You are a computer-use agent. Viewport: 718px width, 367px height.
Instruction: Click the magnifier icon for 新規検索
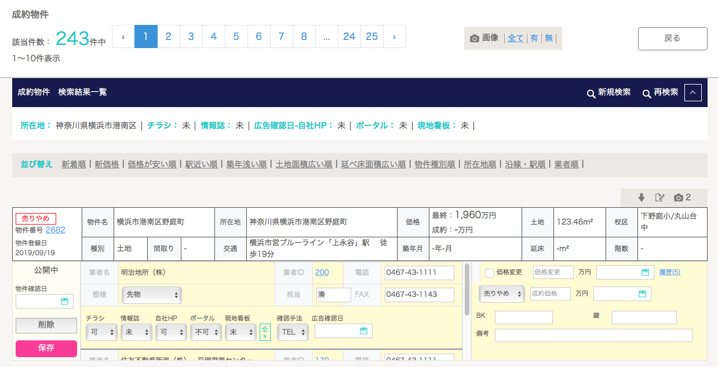(x=591, y=93)
